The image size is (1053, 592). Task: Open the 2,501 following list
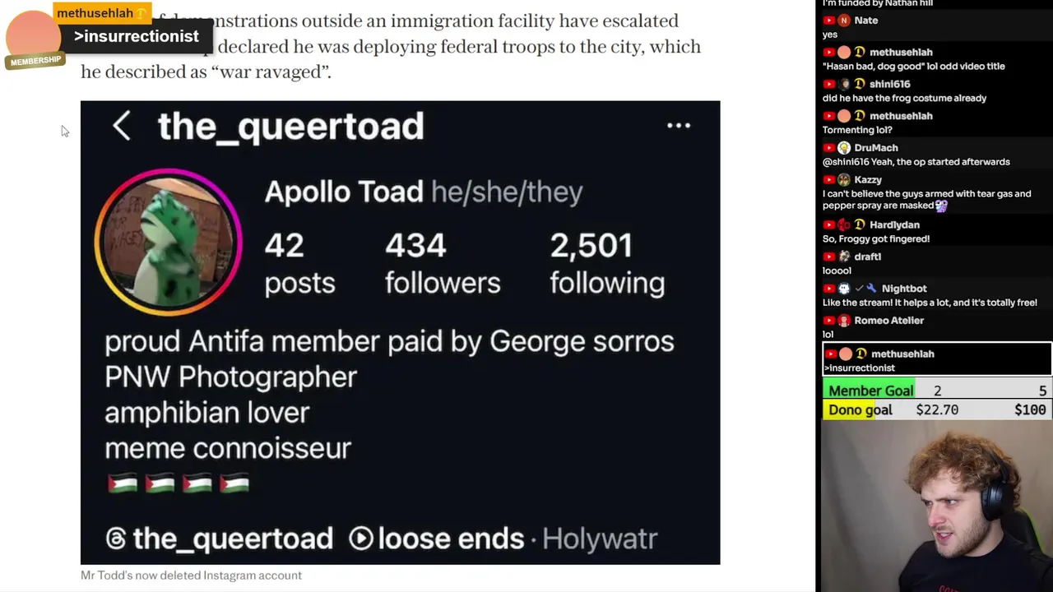[607, 263]
